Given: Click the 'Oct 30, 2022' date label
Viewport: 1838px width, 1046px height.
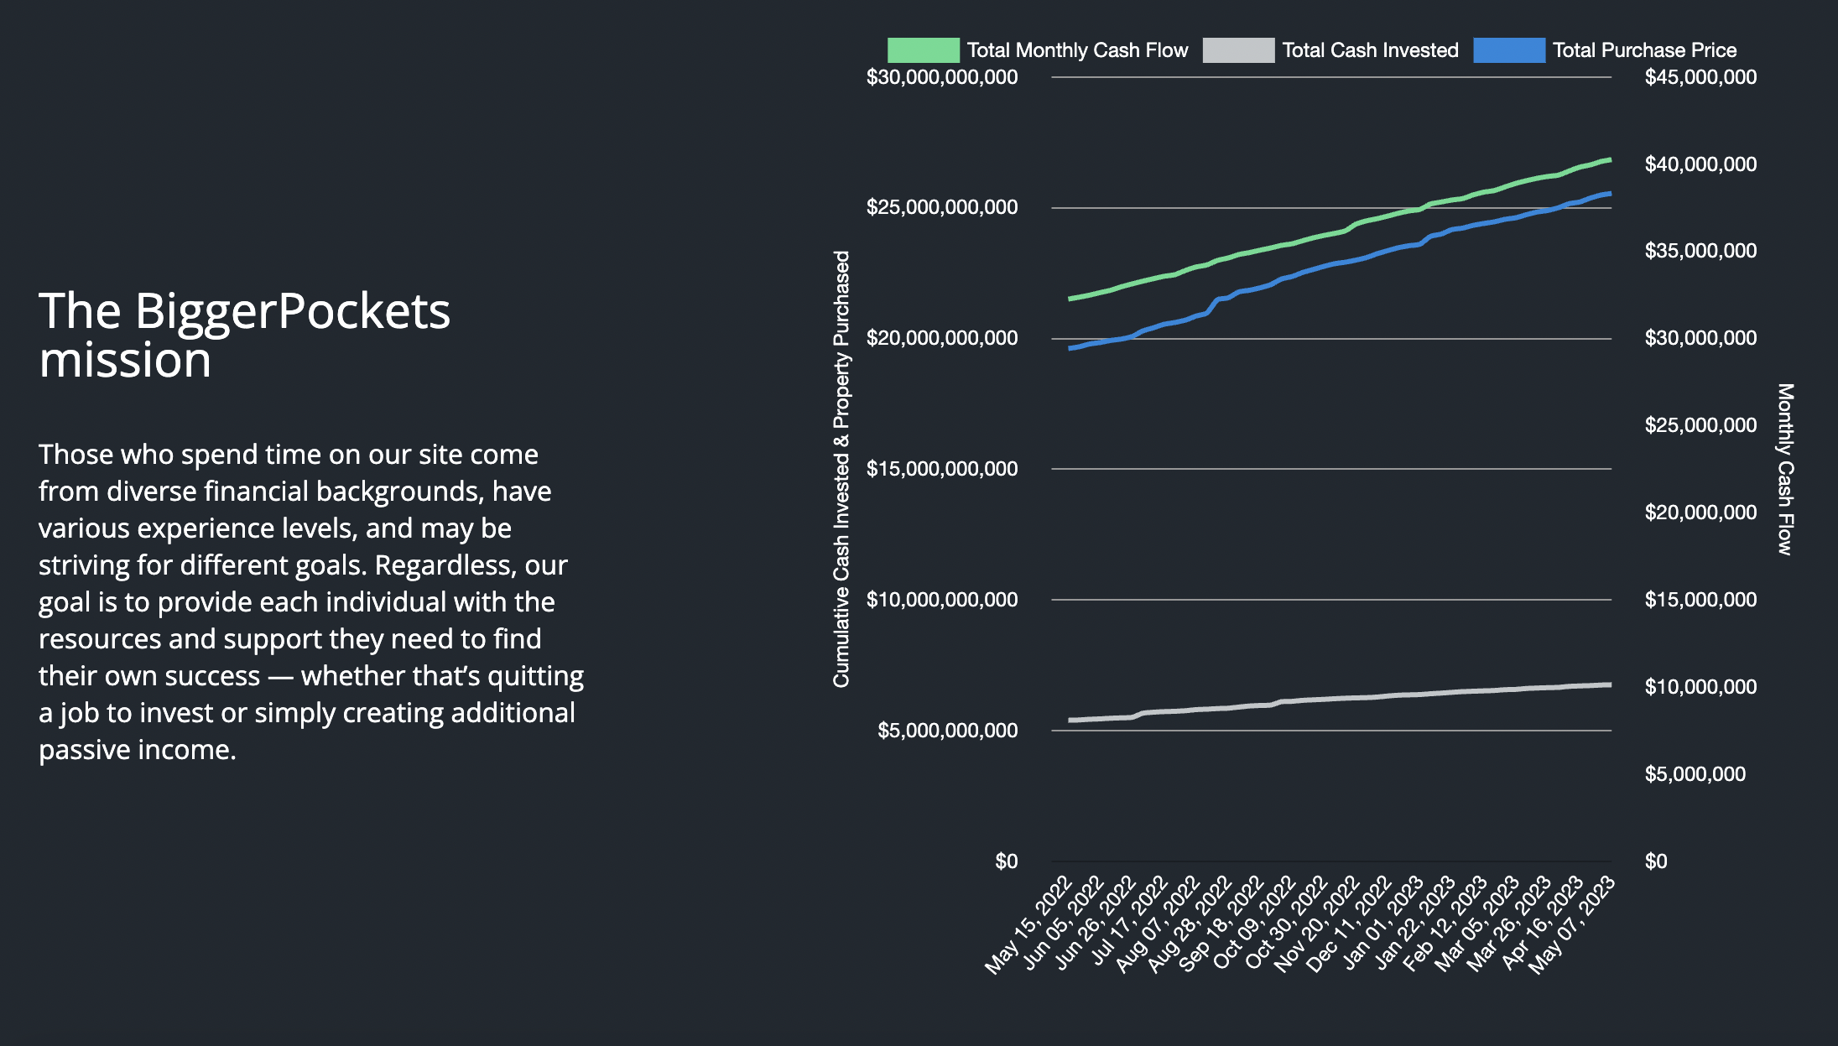Looking at the screenshot, I should pyautogui.click(x=1285, y=923).
